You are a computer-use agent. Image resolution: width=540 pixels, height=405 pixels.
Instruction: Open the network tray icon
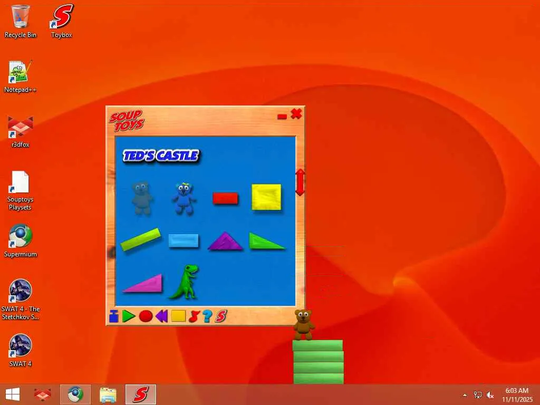pyautogui.click(x=478, y=395)
